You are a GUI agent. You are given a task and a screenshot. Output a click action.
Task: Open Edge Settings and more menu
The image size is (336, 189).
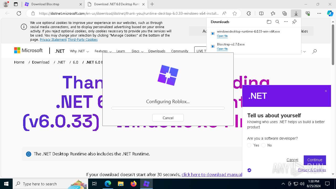(x=319, y=13)
